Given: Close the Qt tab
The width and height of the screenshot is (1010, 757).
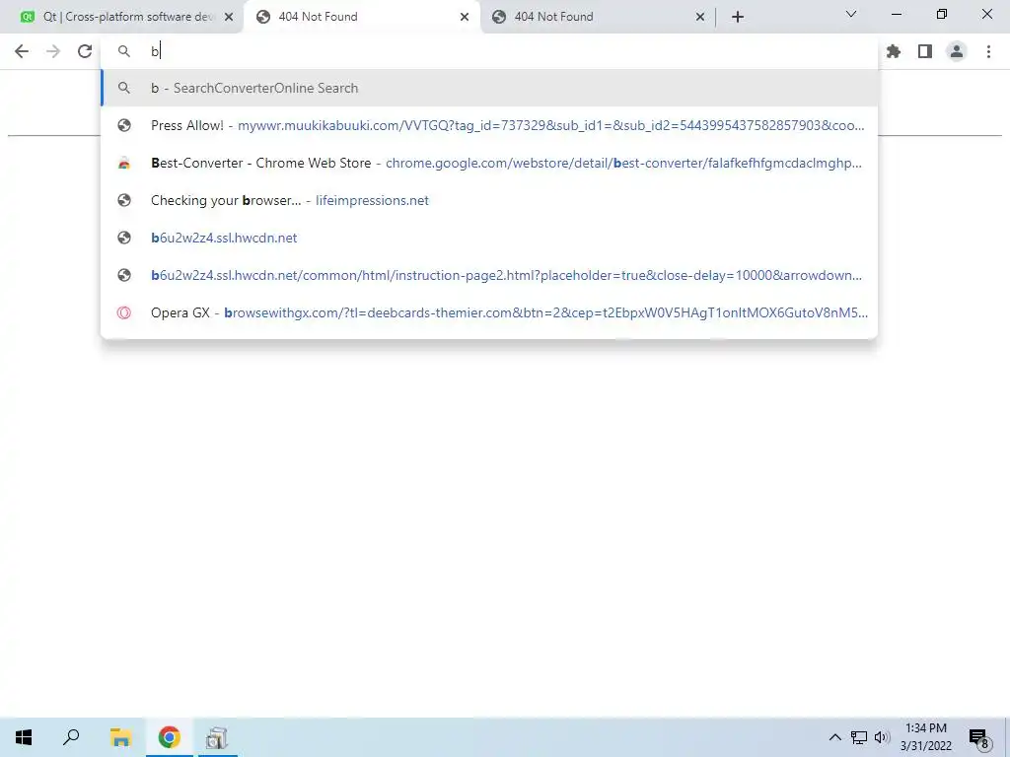Looking at the screenshot, I should [x=229, y=17].
